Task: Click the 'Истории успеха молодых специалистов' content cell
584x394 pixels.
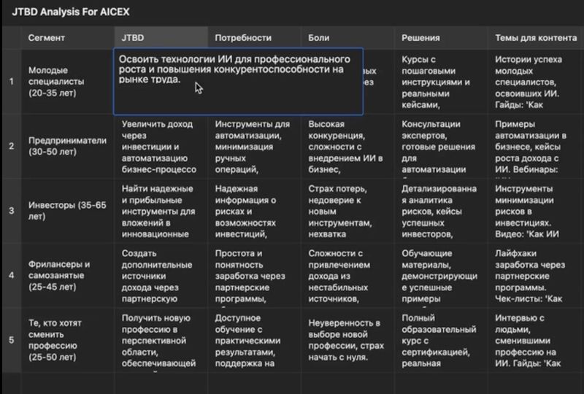Action: point(536,81)
